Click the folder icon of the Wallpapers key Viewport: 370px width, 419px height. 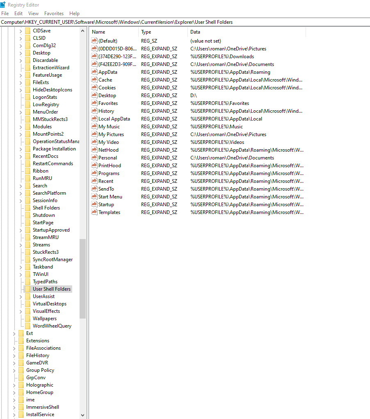click(27, 318)
